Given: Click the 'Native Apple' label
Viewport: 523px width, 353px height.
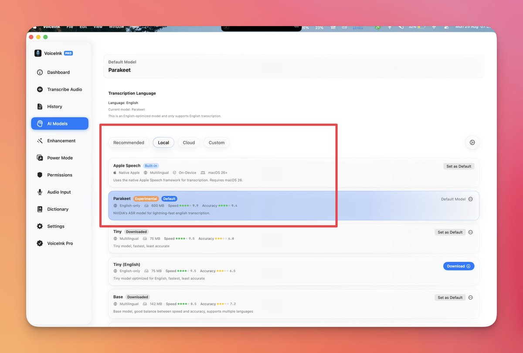Looking at the screenshot, I should tap(129, 173).
